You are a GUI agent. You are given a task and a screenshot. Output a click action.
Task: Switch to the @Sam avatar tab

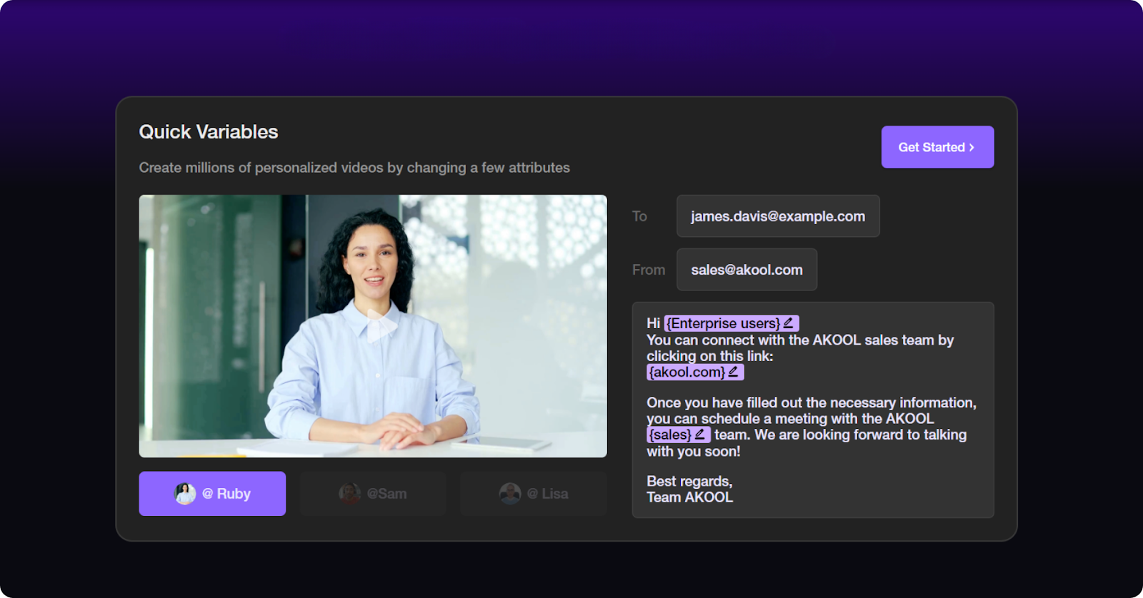coord(373,494)
